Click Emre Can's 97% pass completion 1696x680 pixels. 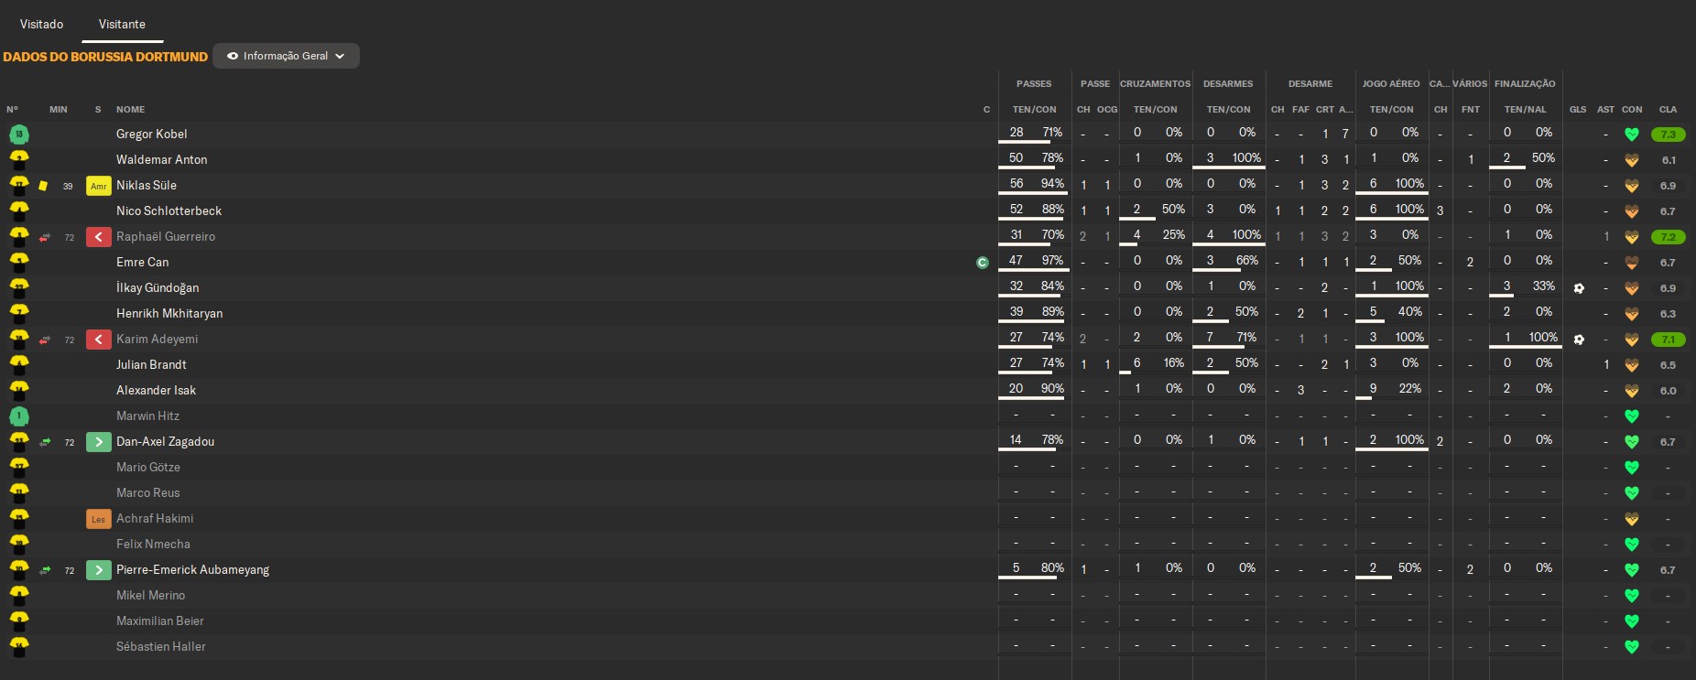(x=1052, y=261)
